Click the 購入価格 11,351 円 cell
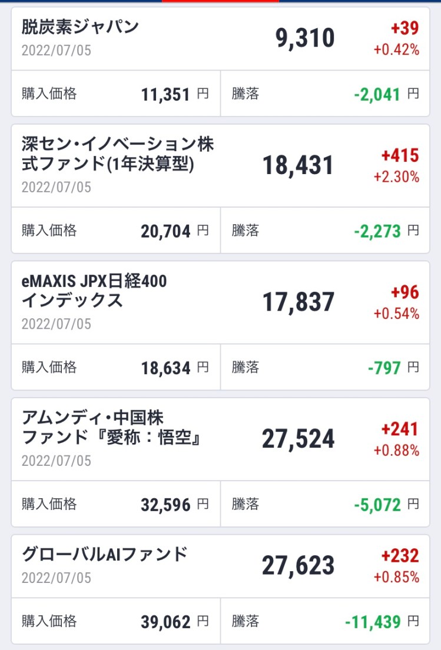 (x=115, y=94)
